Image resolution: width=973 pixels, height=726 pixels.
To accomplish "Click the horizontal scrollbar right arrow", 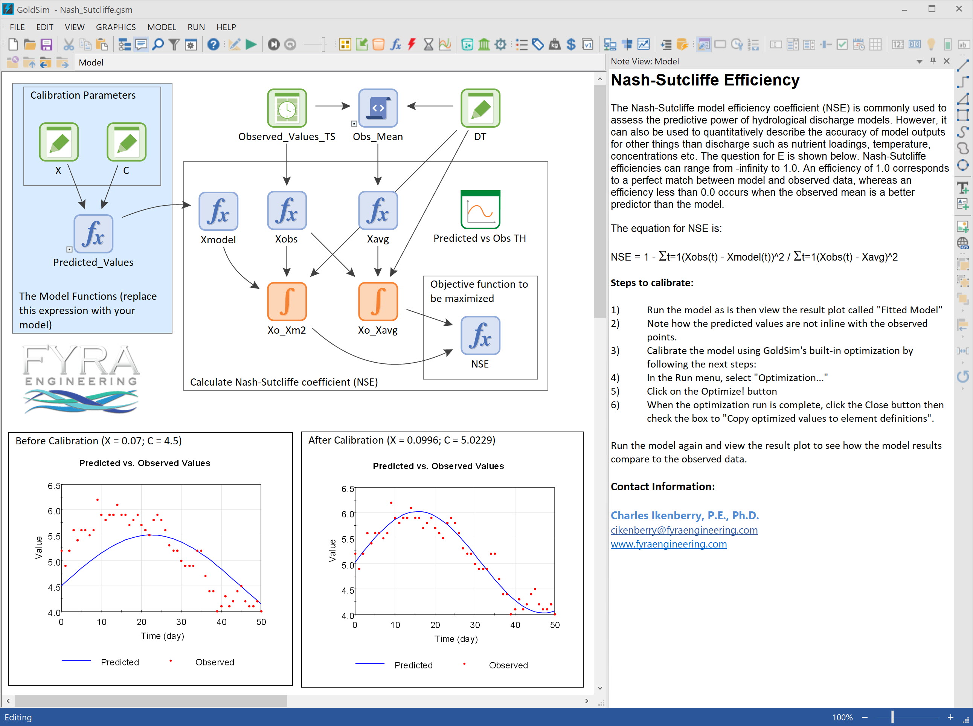I will (587, 701).
